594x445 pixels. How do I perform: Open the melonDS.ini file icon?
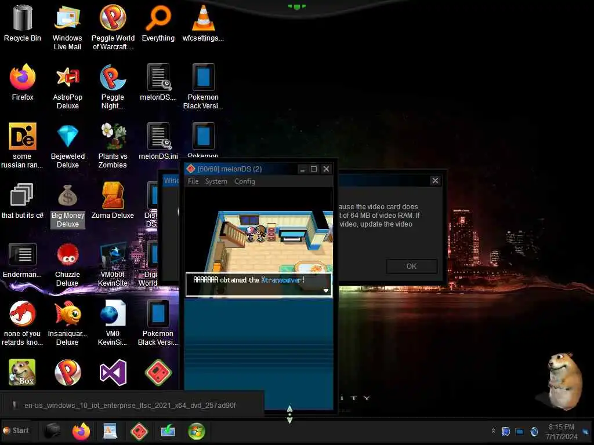coord(158,141)
